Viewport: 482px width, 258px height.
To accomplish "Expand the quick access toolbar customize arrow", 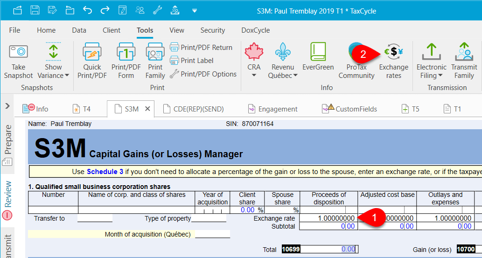I will (194, 11).
